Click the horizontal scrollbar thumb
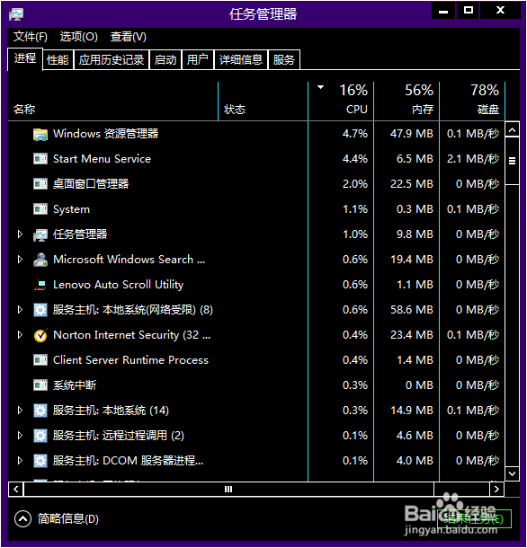The height and width of the screenshot is (548, 527). (228, 490)
